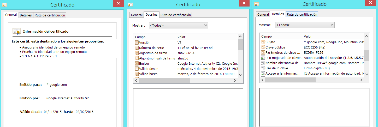Screen dimensions: 378x127
Task: Click the Nombre DNS=*.google.com value
Action: [334, 63]
